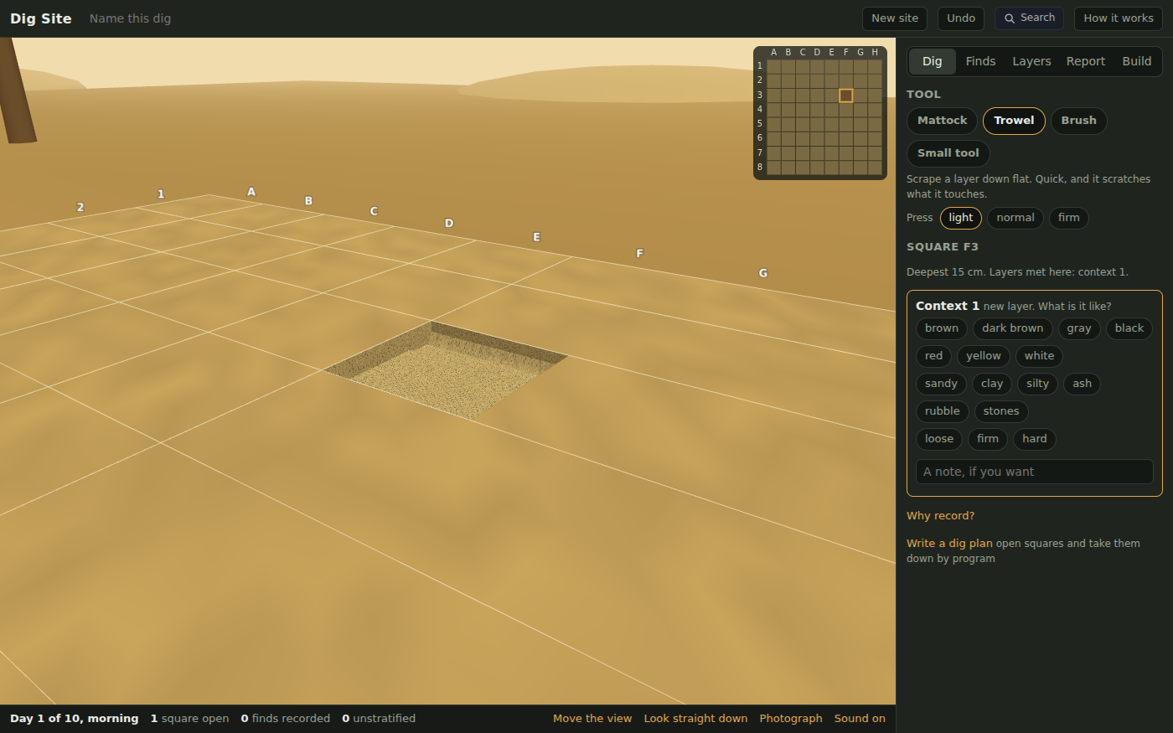This screenshot has height=733, width=1173.
Task: Mark the layer compaction as hard
Action: pyautogui.click(x=1034, y=439)
